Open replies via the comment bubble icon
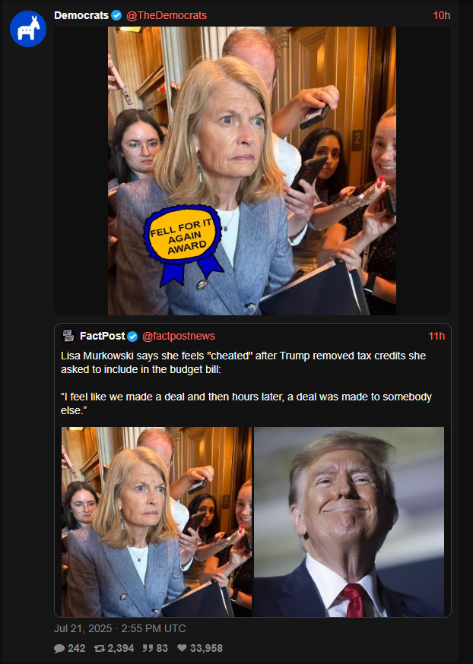 tap(60, 648)
